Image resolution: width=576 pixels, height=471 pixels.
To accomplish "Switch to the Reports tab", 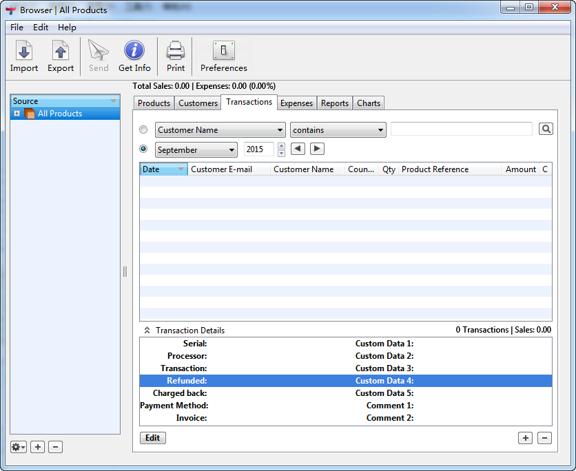I will coord(335,103).
